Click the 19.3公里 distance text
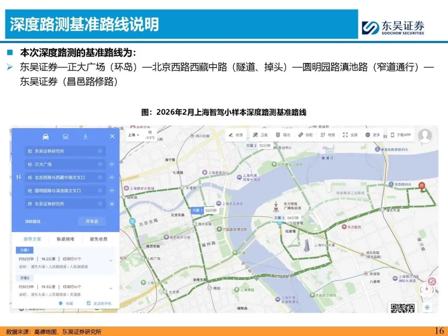Viewport: 448px width, 336px height. [x=48, y=287]
